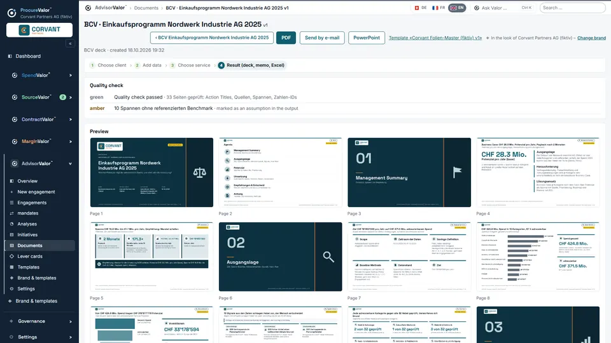
Task: Click the PDF button
Action: point(286,37)
